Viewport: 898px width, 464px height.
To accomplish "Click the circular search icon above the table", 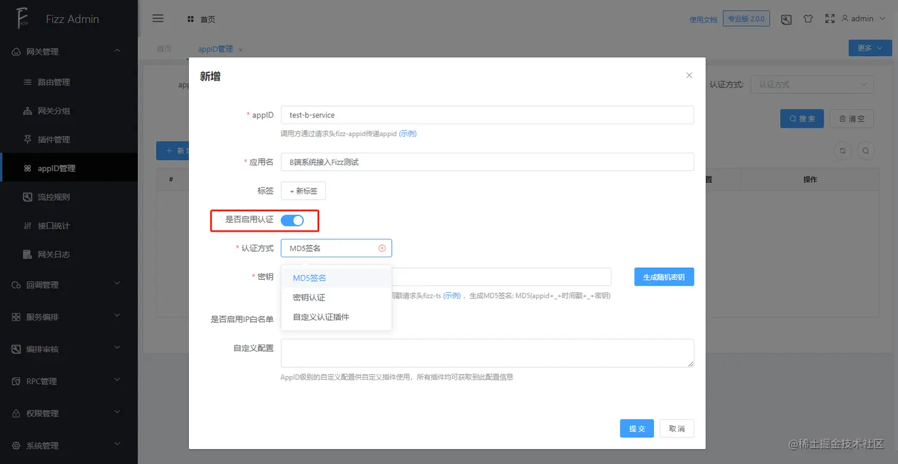I will coord(865,150).
